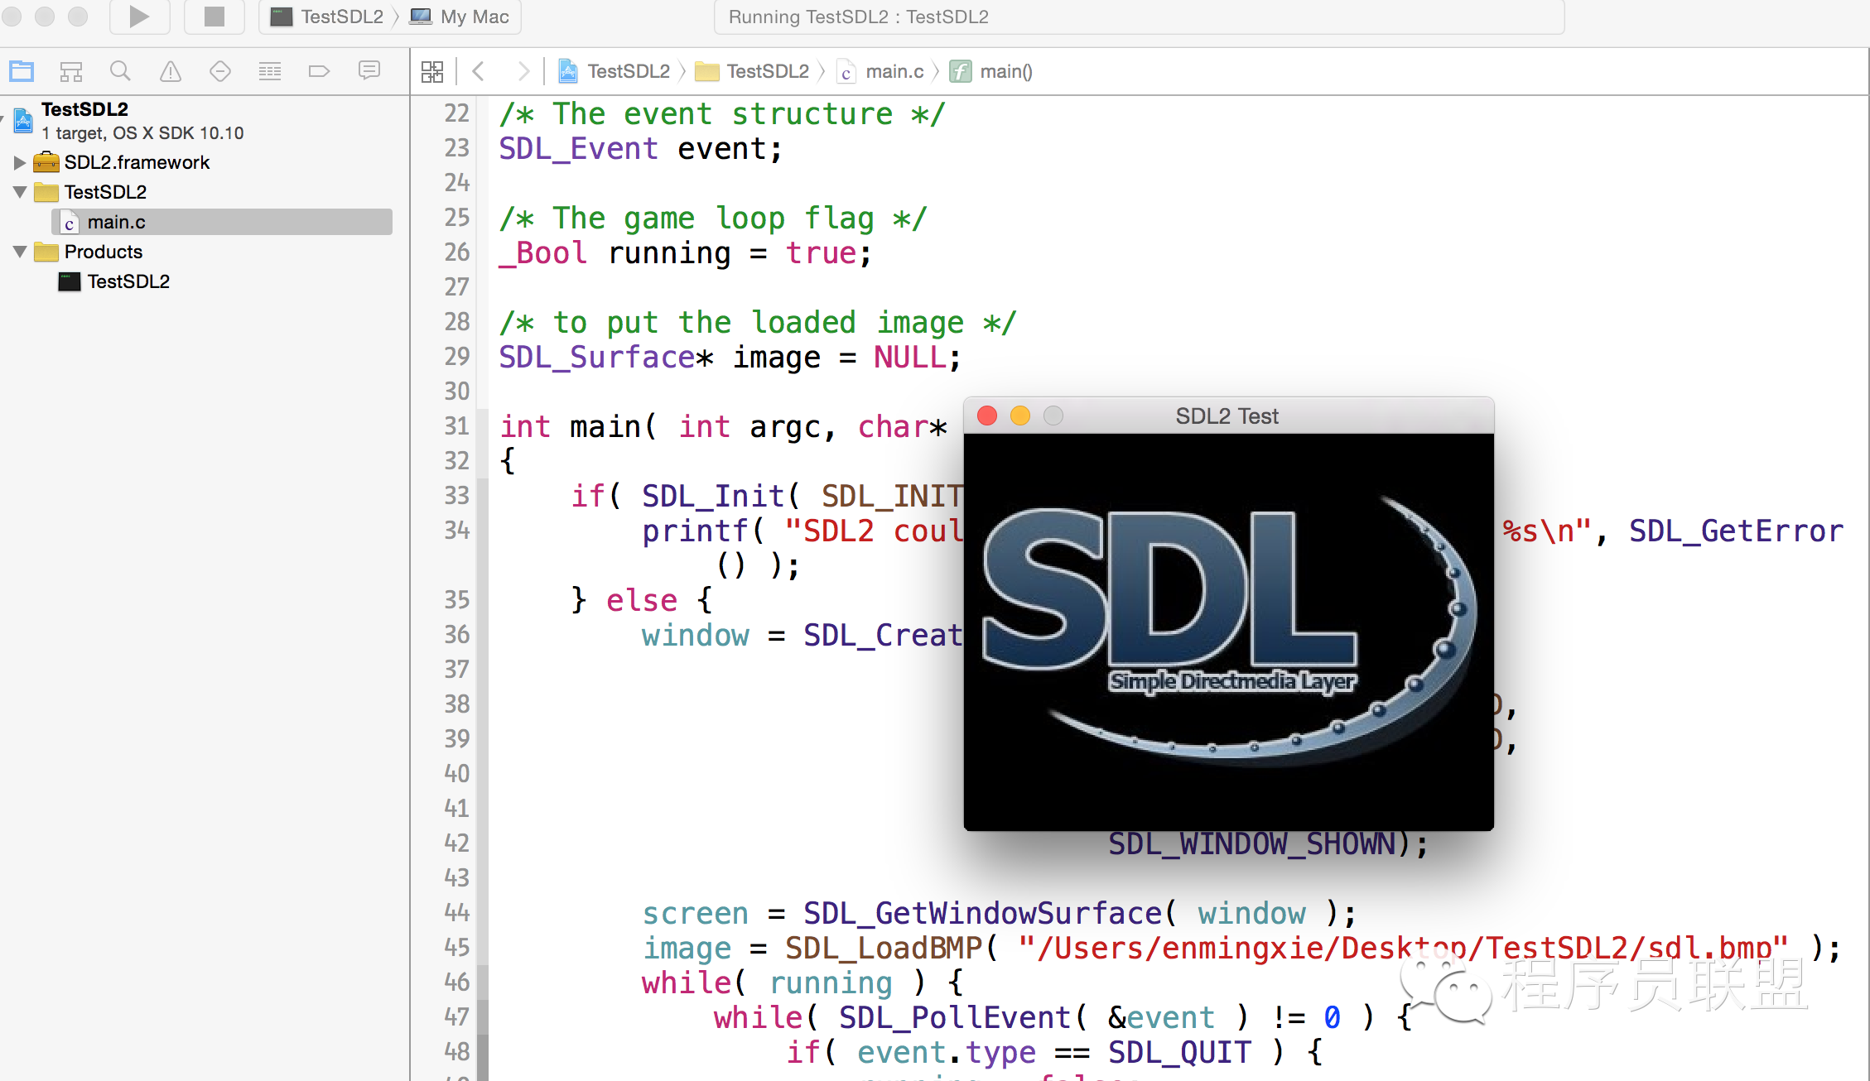
Task: Expand the SDL2.framework group
Action: pos(20,162)
